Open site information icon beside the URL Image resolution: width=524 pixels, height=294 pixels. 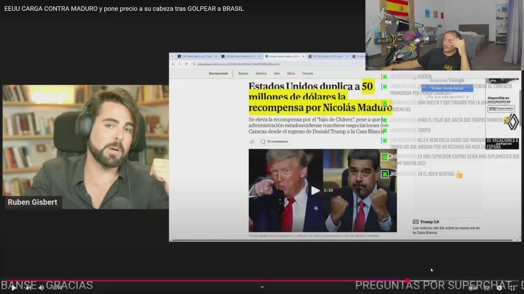tap(194, 64)
